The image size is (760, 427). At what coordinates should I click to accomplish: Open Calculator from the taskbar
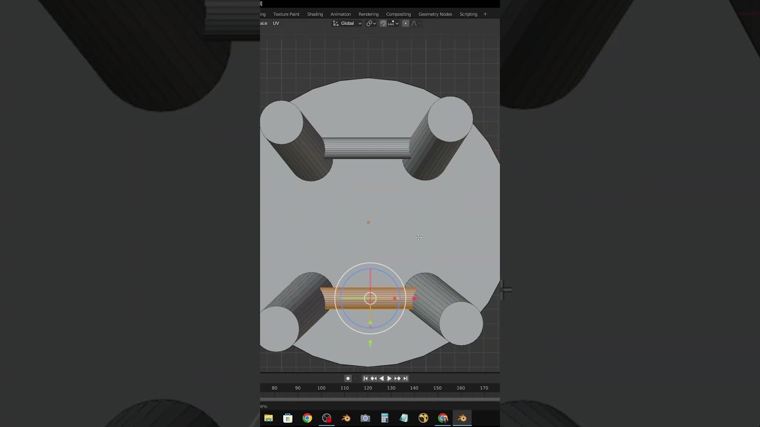point(385,418)
